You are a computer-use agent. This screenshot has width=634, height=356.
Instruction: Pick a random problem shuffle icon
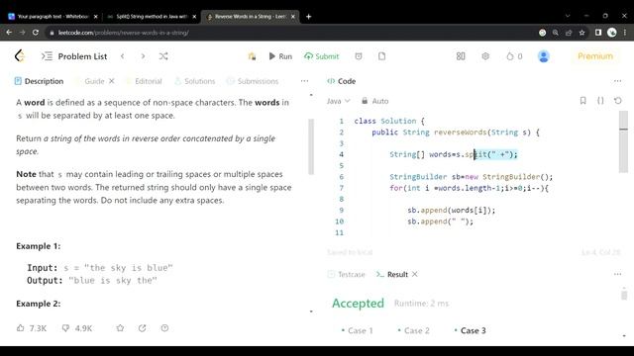[x=163, y=56]
